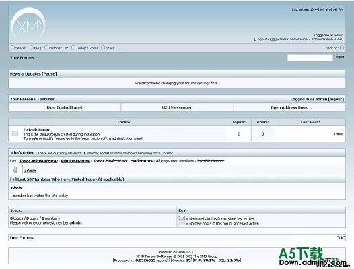This screenshot has height=269, width=354.
Task: Open Search from the navigation bar
Action: 21,48
